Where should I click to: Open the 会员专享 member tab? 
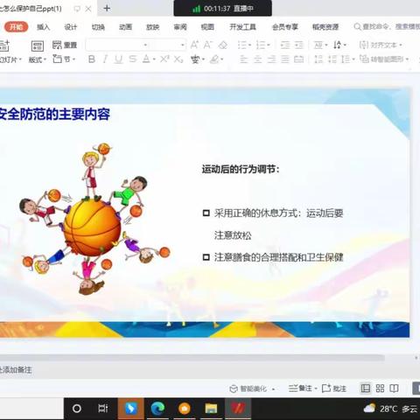tap(285, 27)
